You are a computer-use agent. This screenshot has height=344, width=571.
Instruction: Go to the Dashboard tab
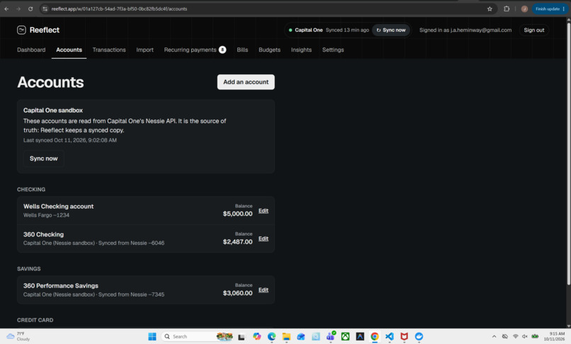(31, 50)
